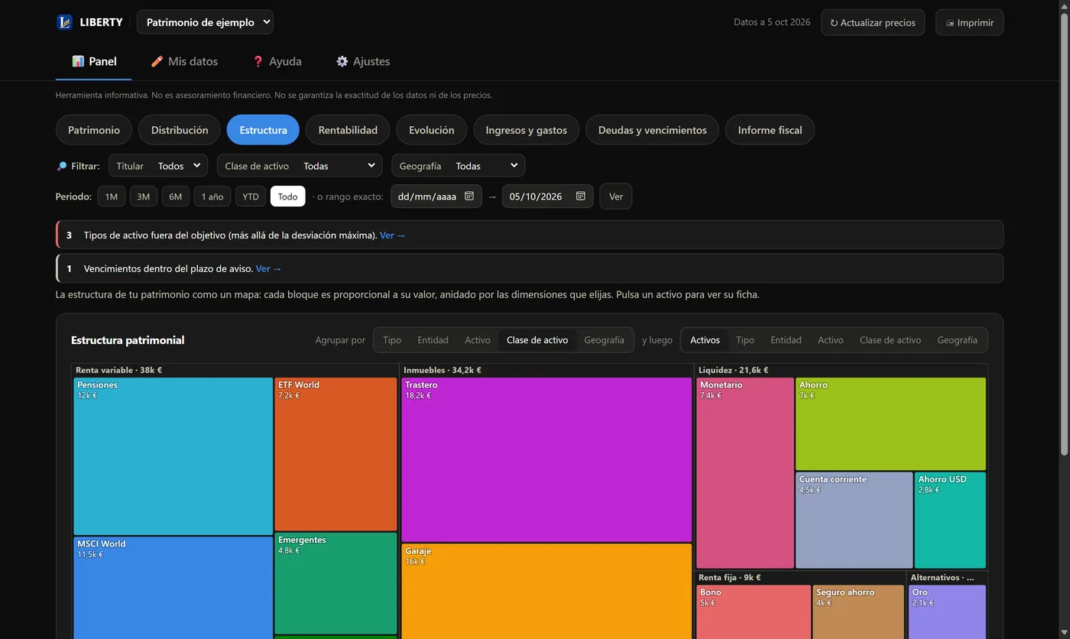The image size is (1070, 639).
Task: Group by Geografía in Agrupar por
Action: 605,340
